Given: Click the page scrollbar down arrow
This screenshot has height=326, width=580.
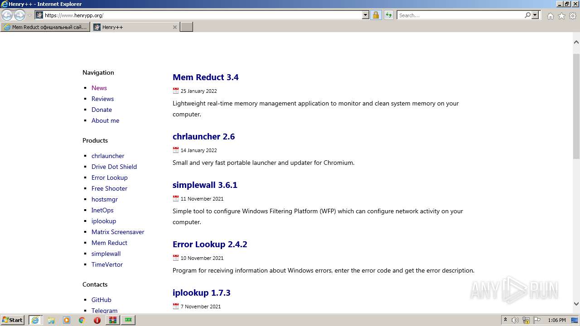Looking at the screenshot, I should pyautogui.click(x=576, y=304).
